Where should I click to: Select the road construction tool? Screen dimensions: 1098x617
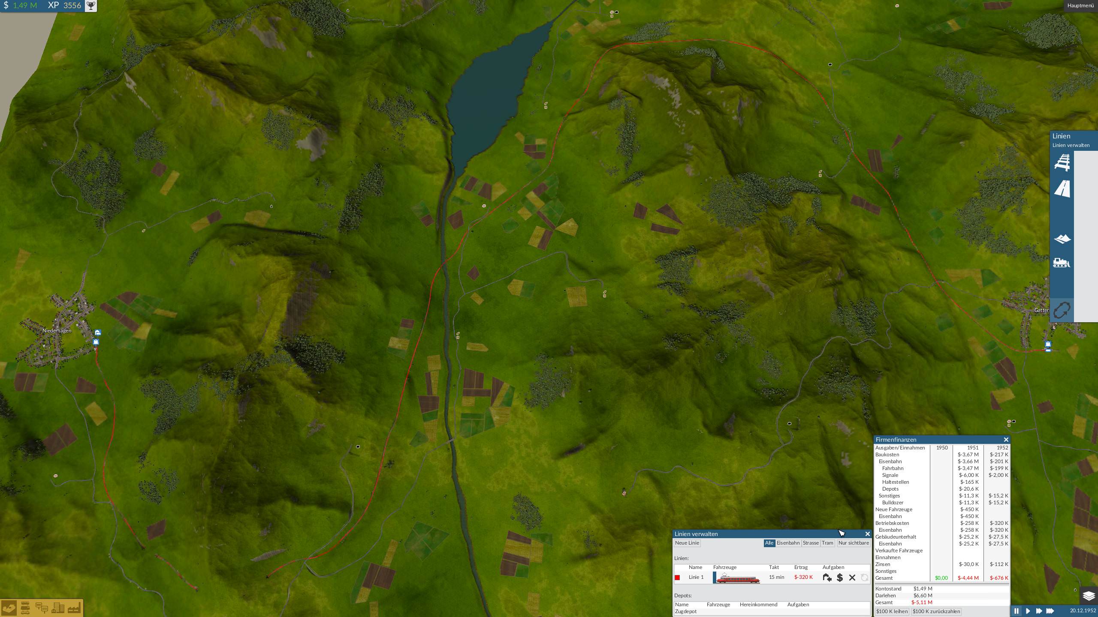[x=1062, y=189]
